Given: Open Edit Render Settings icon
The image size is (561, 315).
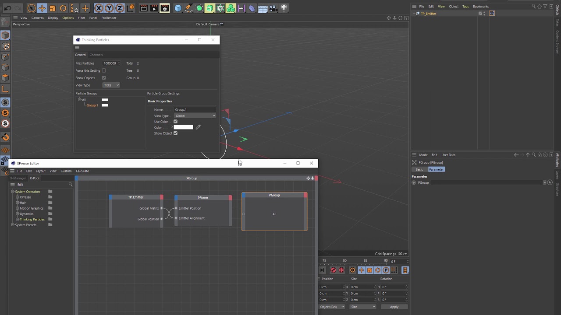Looking at the screenshot, I should pos(165,8).
